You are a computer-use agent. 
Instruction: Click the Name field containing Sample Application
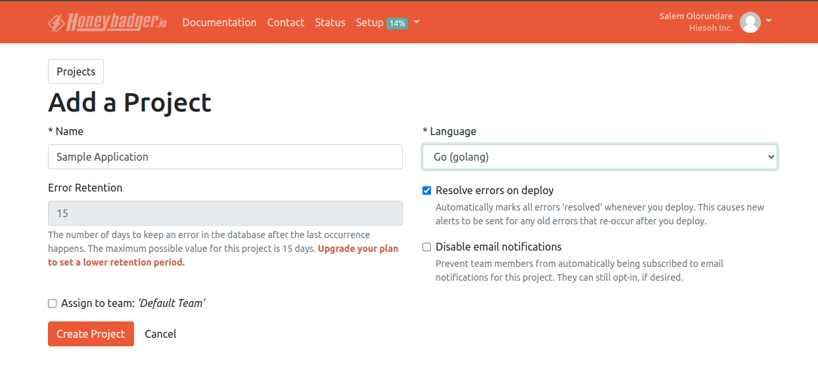pyautogui.click(x=225, y=157)
